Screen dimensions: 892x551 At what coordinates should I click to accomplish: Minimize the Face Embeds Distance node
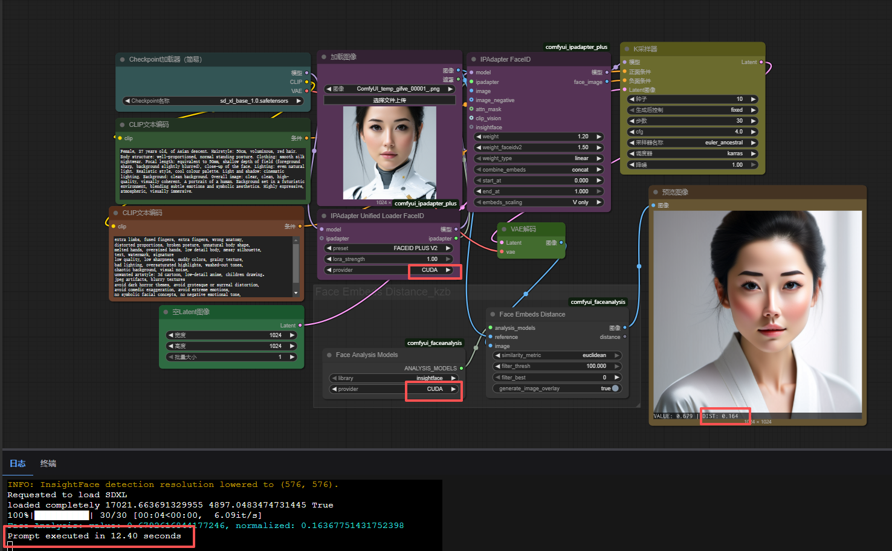coord(493,314)
